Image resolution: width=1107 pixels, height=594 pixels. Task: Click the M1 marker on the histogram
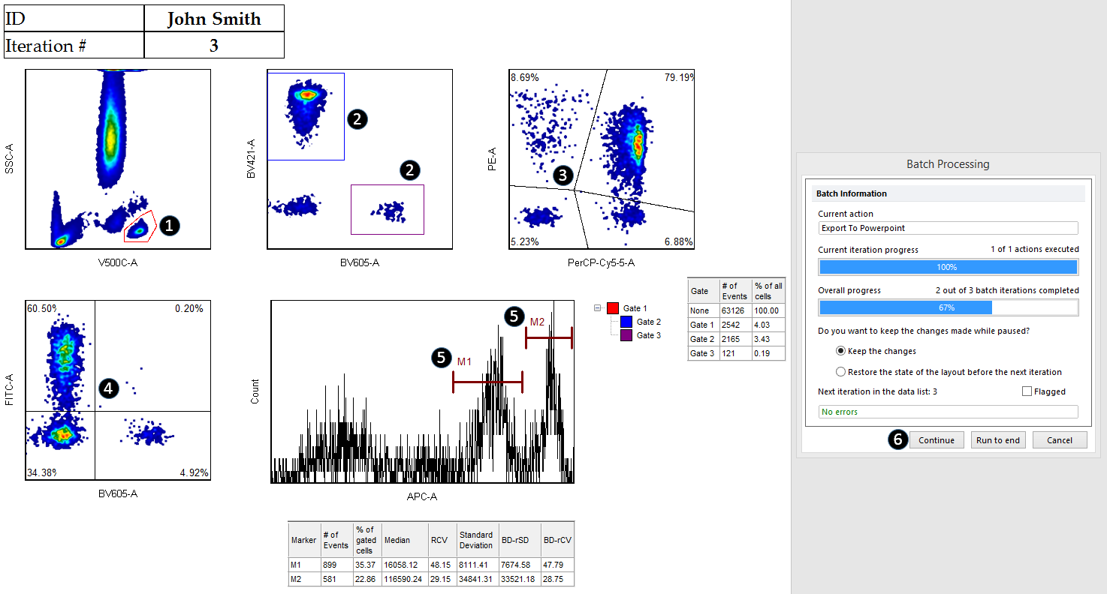click(x=487, y=382)
